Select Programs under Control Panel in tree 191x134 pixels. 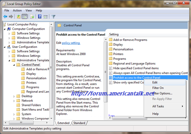pos(33,87)
